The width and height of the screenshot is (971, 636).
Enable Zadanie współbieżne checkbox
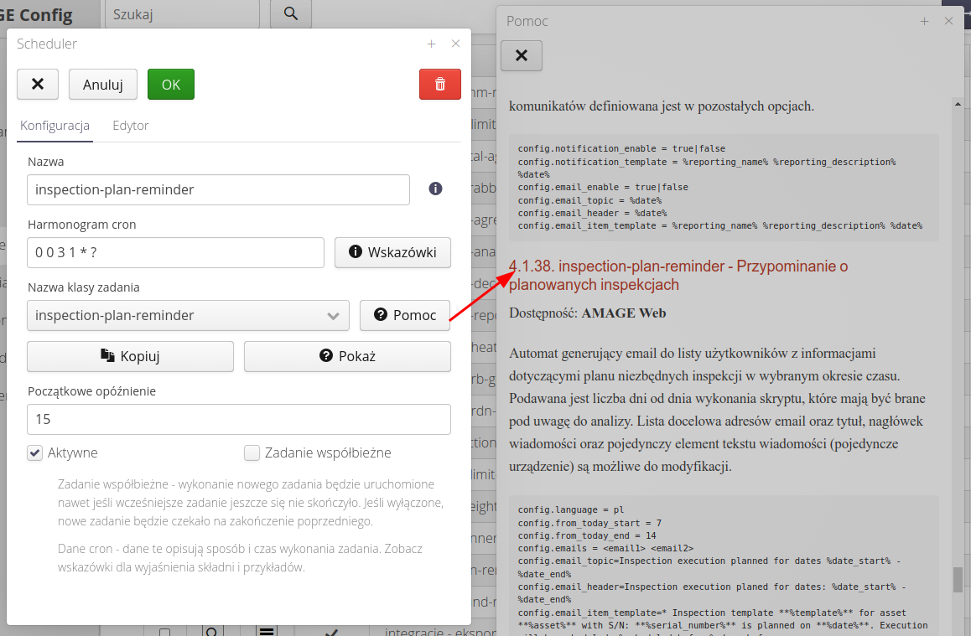point(252,452)
